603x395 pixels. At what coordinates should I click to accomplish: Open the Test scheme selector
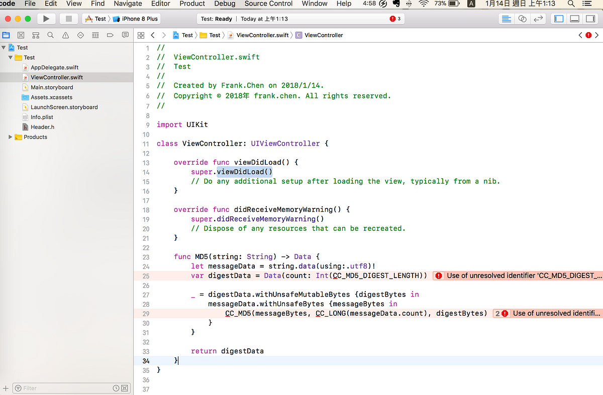(x=96, y=19)
